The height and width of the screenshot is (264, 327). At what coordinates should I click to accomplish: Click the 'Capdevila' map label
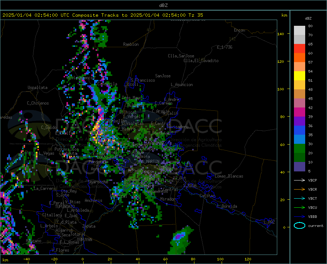click(107, 84)
